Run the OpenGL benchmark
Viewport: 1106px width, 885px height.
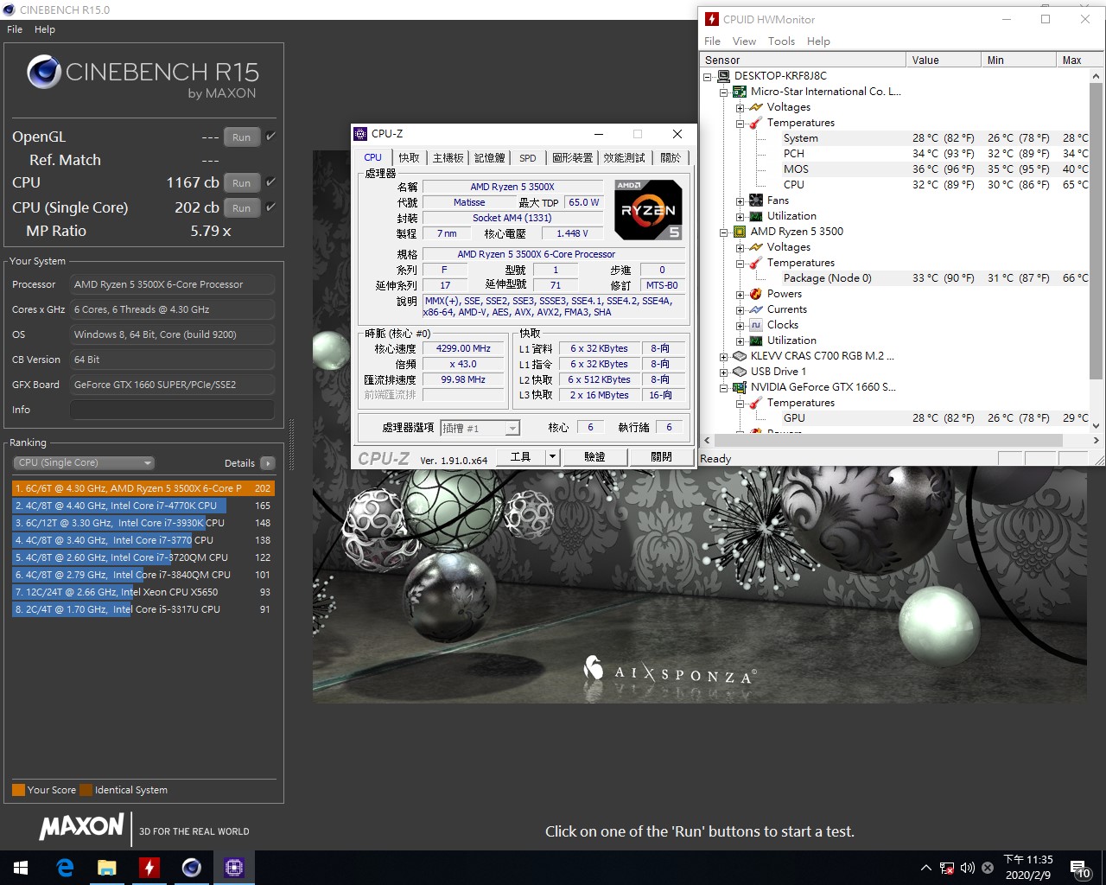click(x=242, y=137)
